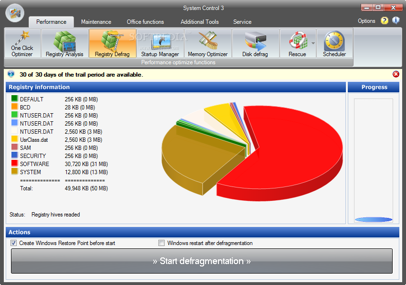
Task: Click the '28 KB (0 MB)' value
Action: 80,108
